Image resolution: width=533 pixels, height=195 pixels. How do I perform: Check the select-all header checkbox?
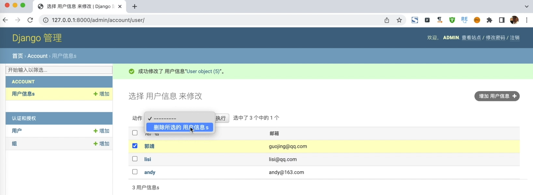click(x=135, y=133)
